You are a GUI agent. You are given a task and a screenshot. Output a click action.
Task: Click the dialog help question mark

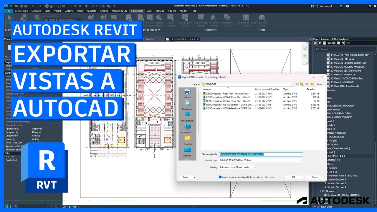pyautogui.click(x=313, y=77)
